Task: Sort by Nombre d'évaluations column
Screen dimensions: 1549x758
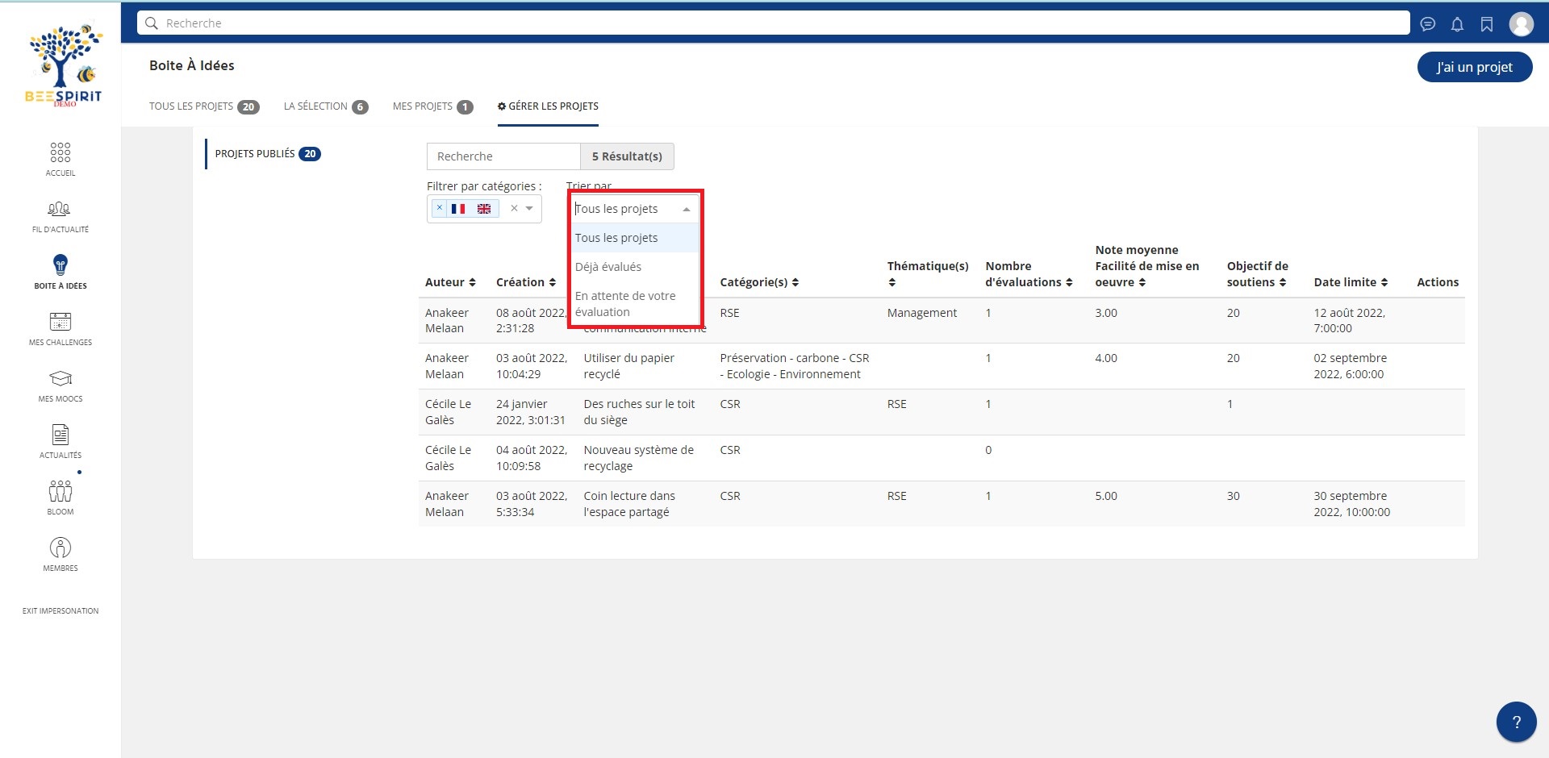Action: (x=1029, y=274)
